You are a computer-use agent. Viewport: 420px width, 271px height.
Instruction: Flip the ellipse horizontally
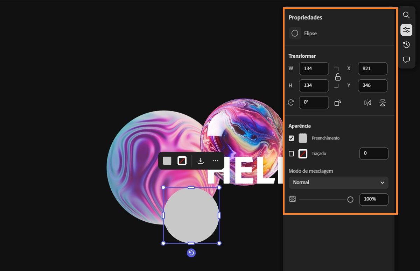(x=367, y=102)
